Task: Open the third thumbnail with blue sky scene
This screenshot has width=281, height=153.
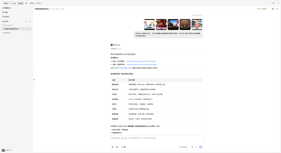Action: (173, 24)
